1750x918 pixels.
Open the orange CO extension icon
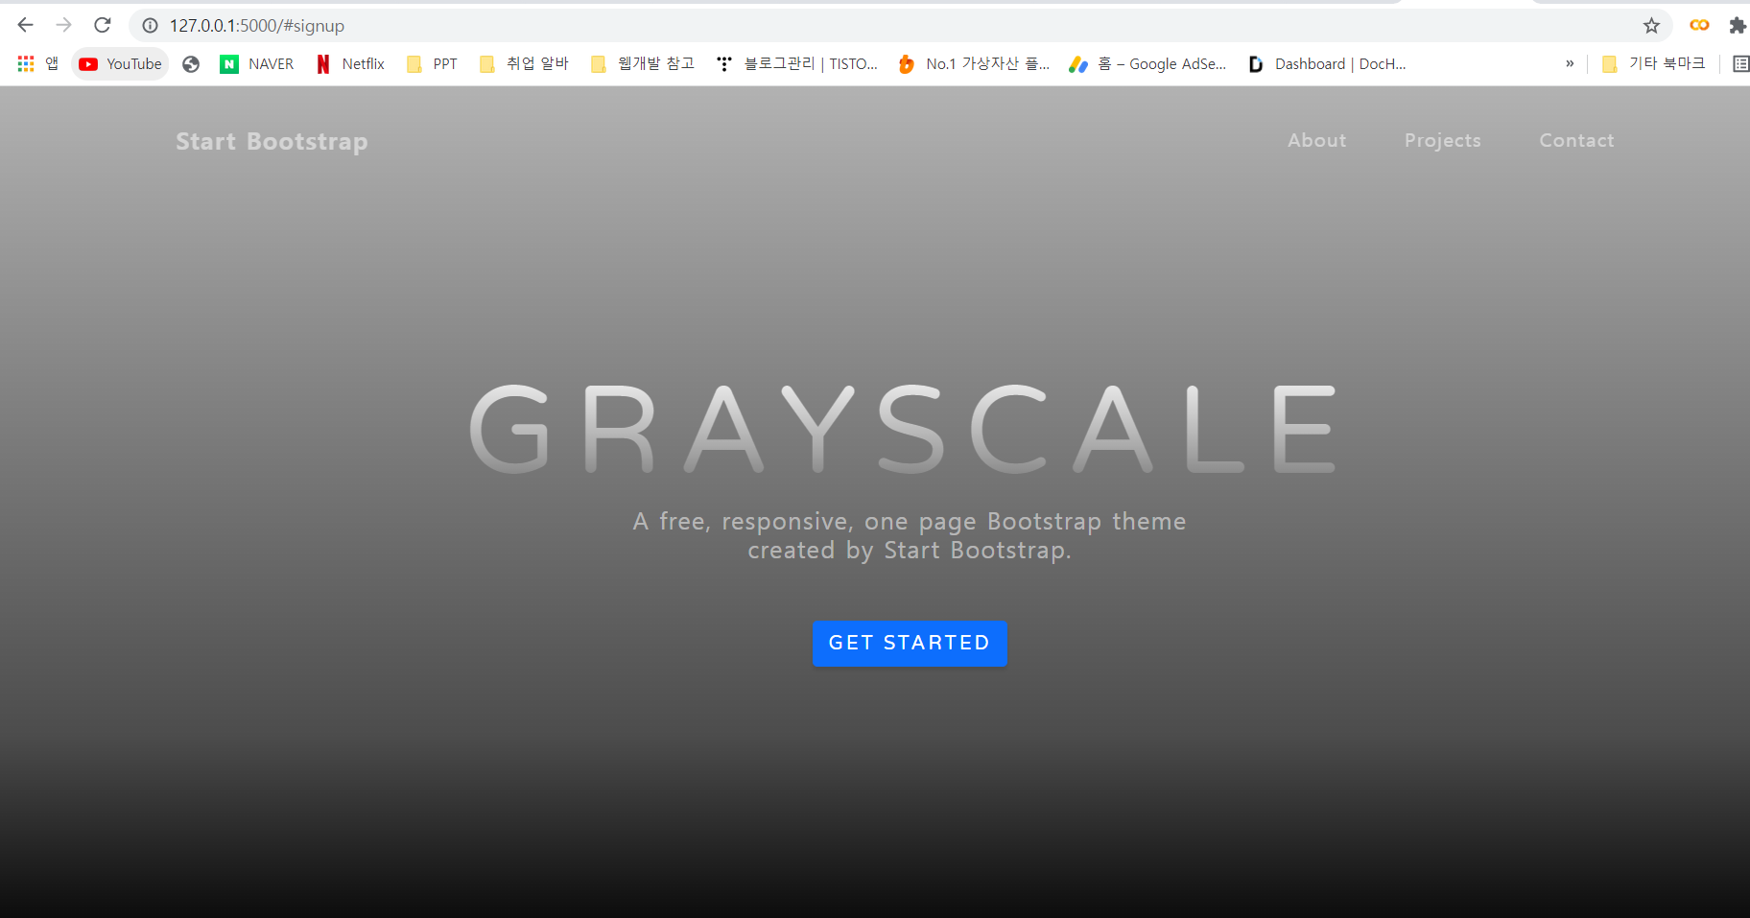1699,25
